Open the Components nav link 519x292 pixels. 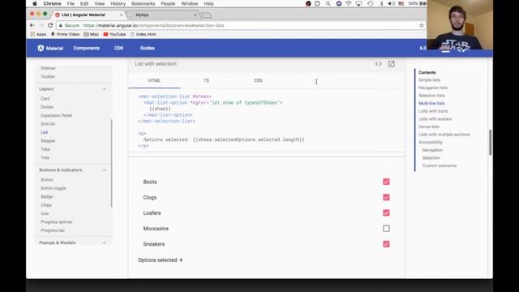tap(87, 48)
